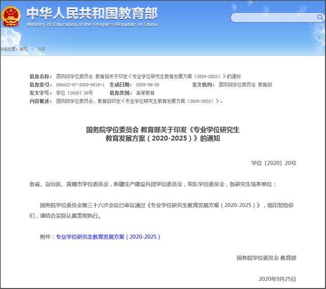
Task: Click the Ministry of Education English subtitle
Action: [92, 24]
